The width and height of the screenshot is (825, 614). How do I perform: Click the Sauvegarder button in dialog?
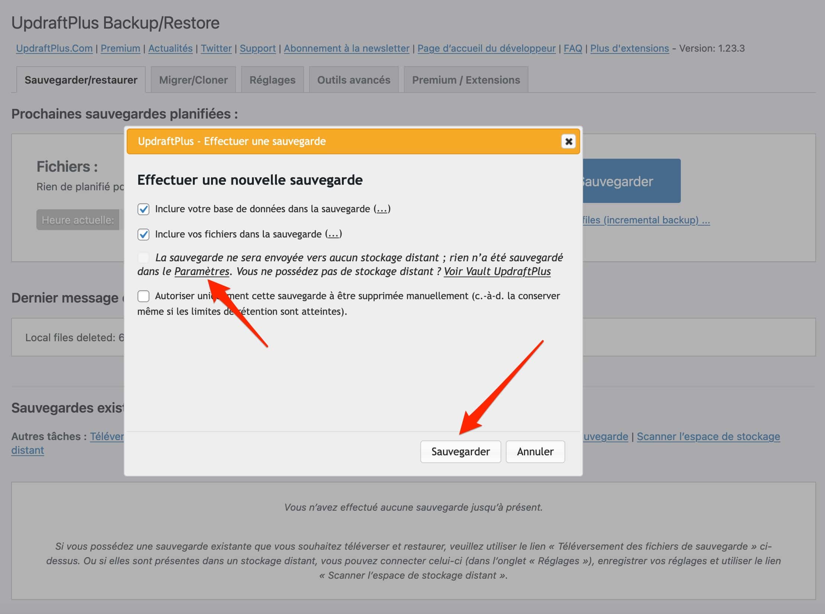click(460, 452)
